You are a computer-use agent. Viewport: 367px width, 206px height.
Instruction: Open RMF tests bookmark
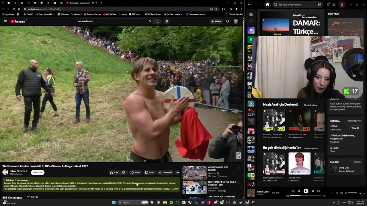[x=134, y=14]
